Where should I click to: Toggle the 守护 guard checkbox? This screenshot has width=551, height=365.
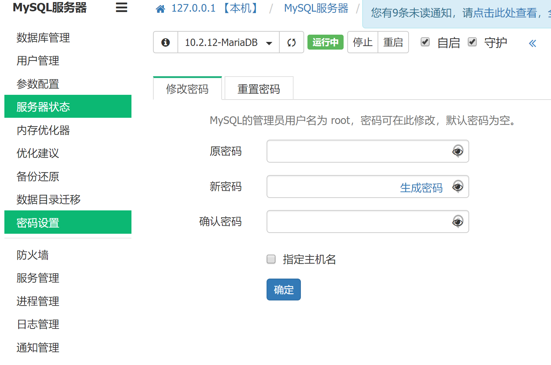[x=472, y=42]
